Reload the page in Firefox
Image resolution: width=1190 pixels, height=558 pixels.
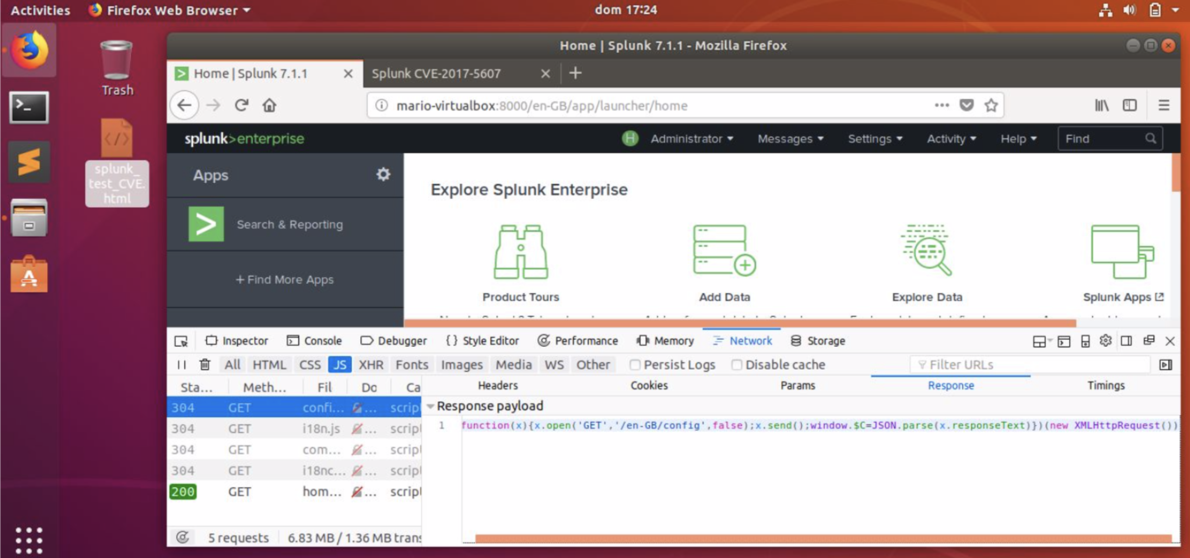(242, 106)
